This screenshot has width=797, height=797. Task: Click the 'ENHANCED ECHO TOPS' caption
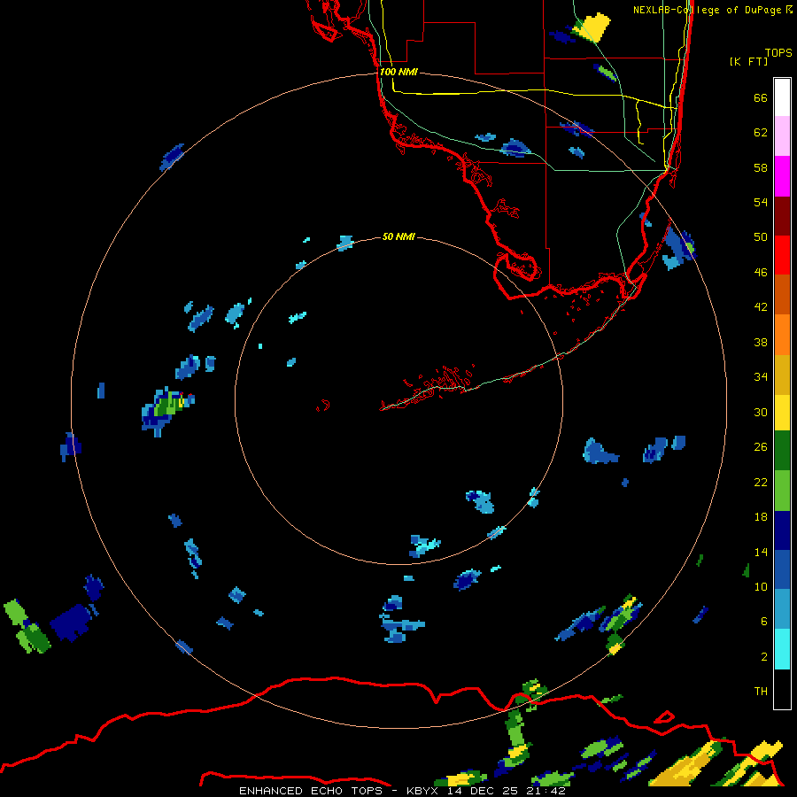(x=311, y=791)
